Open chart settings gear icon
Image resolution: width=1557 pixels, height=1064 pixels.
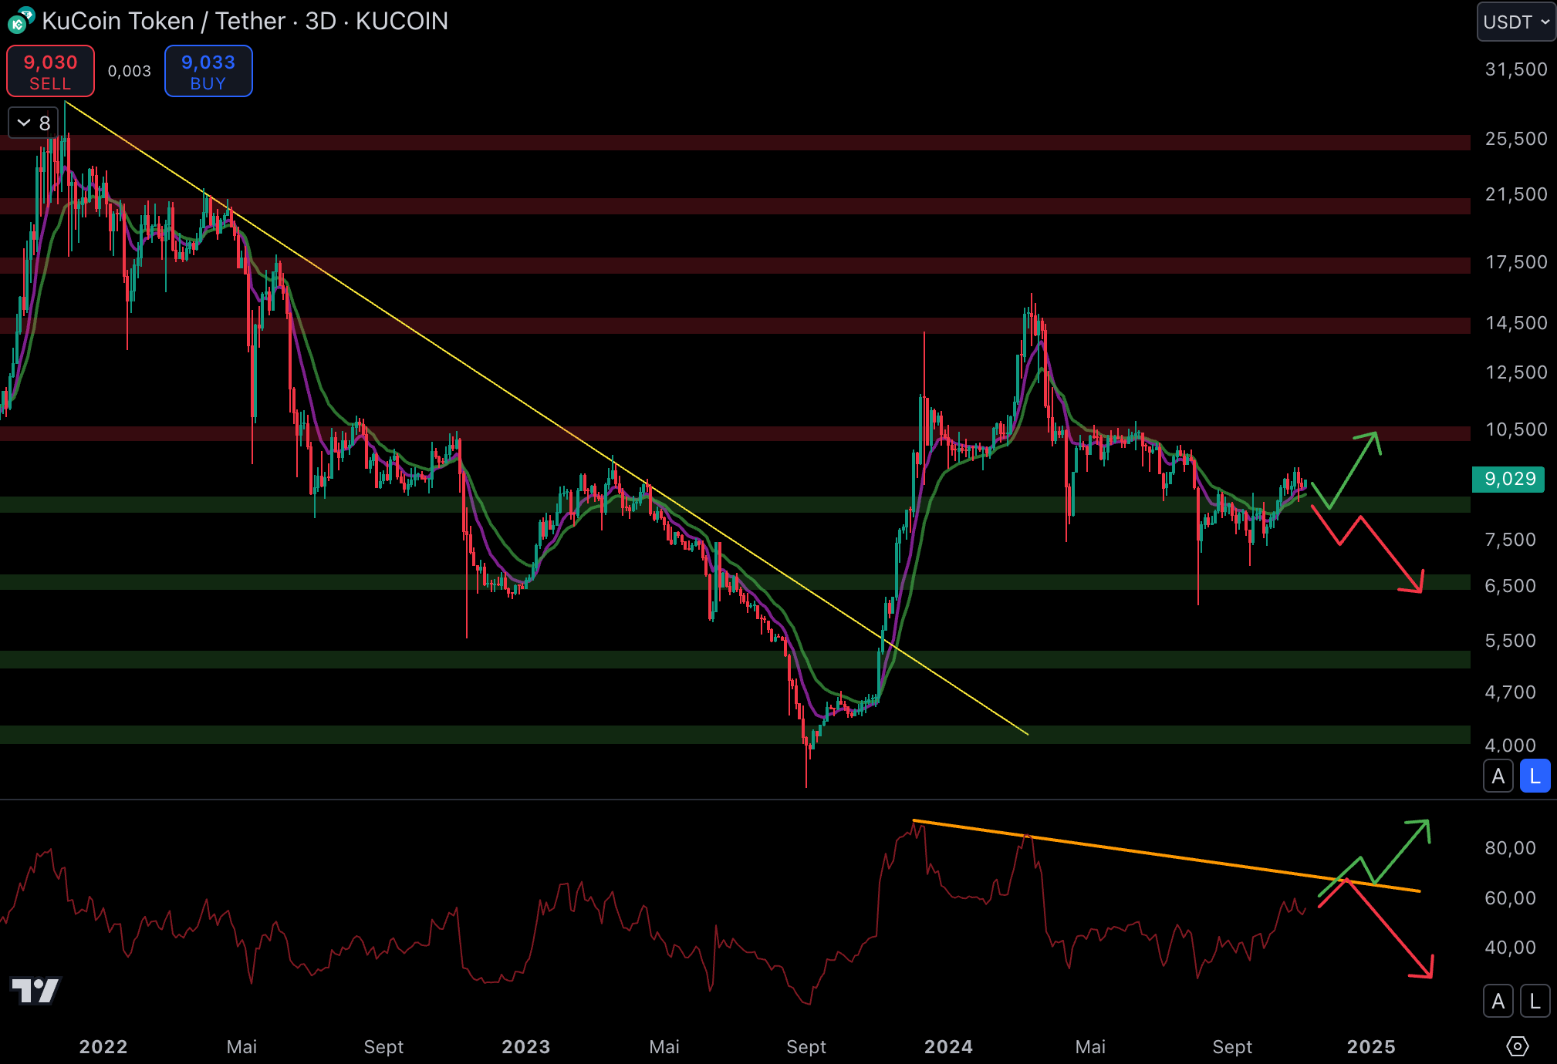pyautogui.click(x=1517, y=1046)
